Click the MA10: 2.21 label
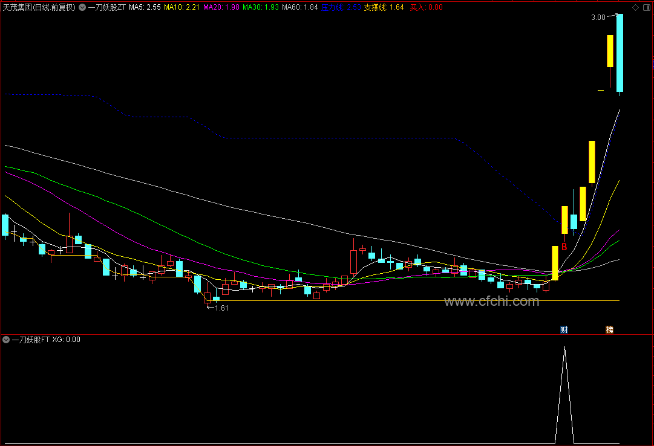This screenshot has width=654, height=446. point(181,7)
